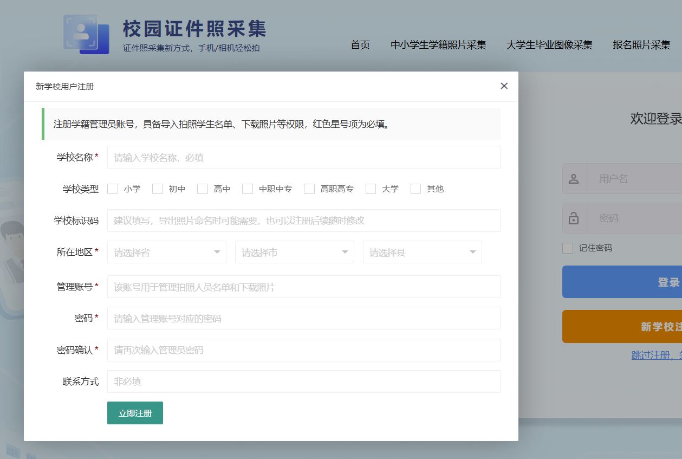
Task: Tick the 大学 school type checkbox
Action: 371,189
